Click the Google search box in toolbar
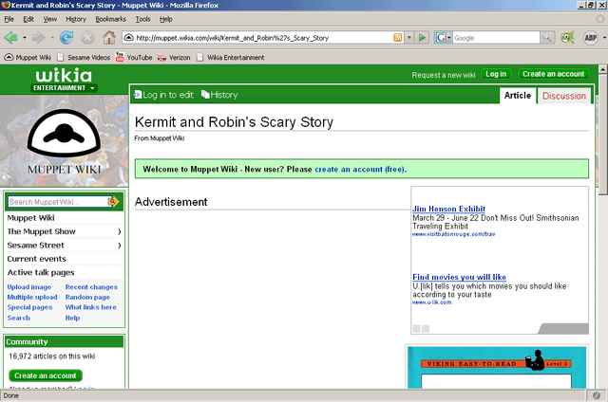This screenshot has width=608, height=402. pos(496,38)
